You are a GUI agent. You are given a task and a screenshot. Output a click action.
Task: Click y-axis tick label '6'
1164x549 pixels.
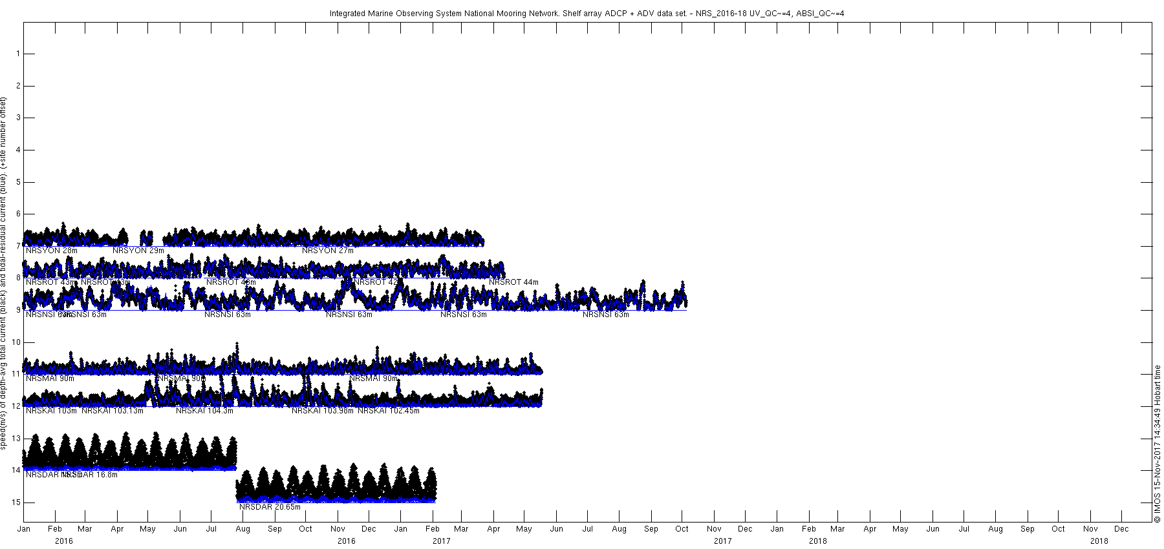pyautogui.click(x=19, y=214)
